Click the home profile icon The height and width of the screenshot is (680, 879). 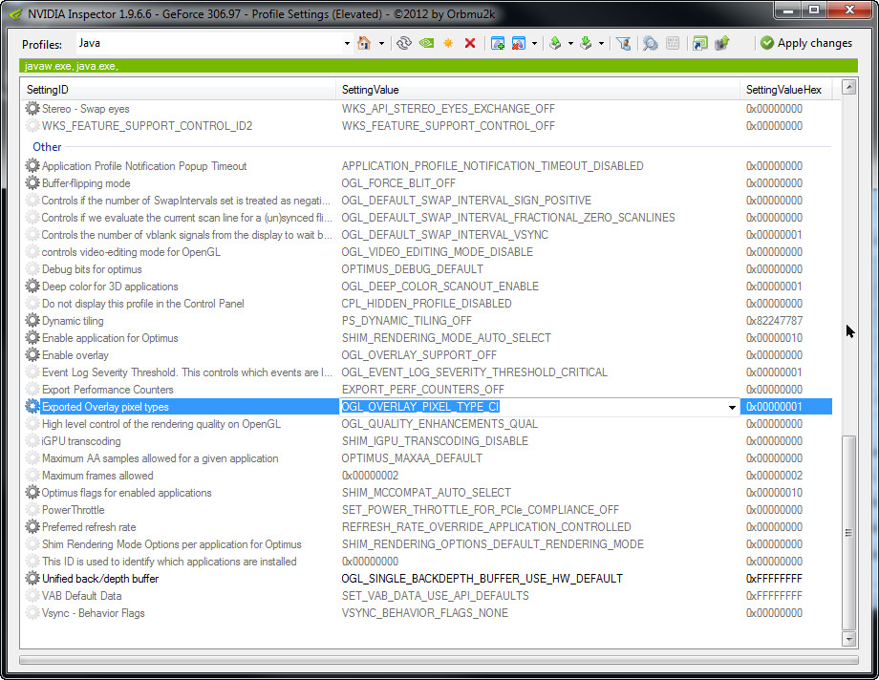(364, 43)
